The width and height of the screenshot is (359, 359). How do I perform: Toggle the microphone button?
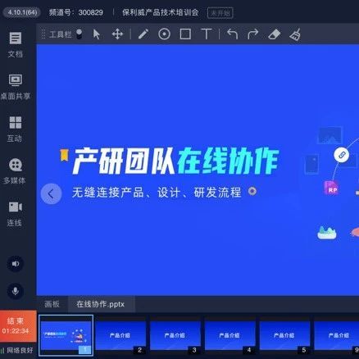[x=16, y=291]
